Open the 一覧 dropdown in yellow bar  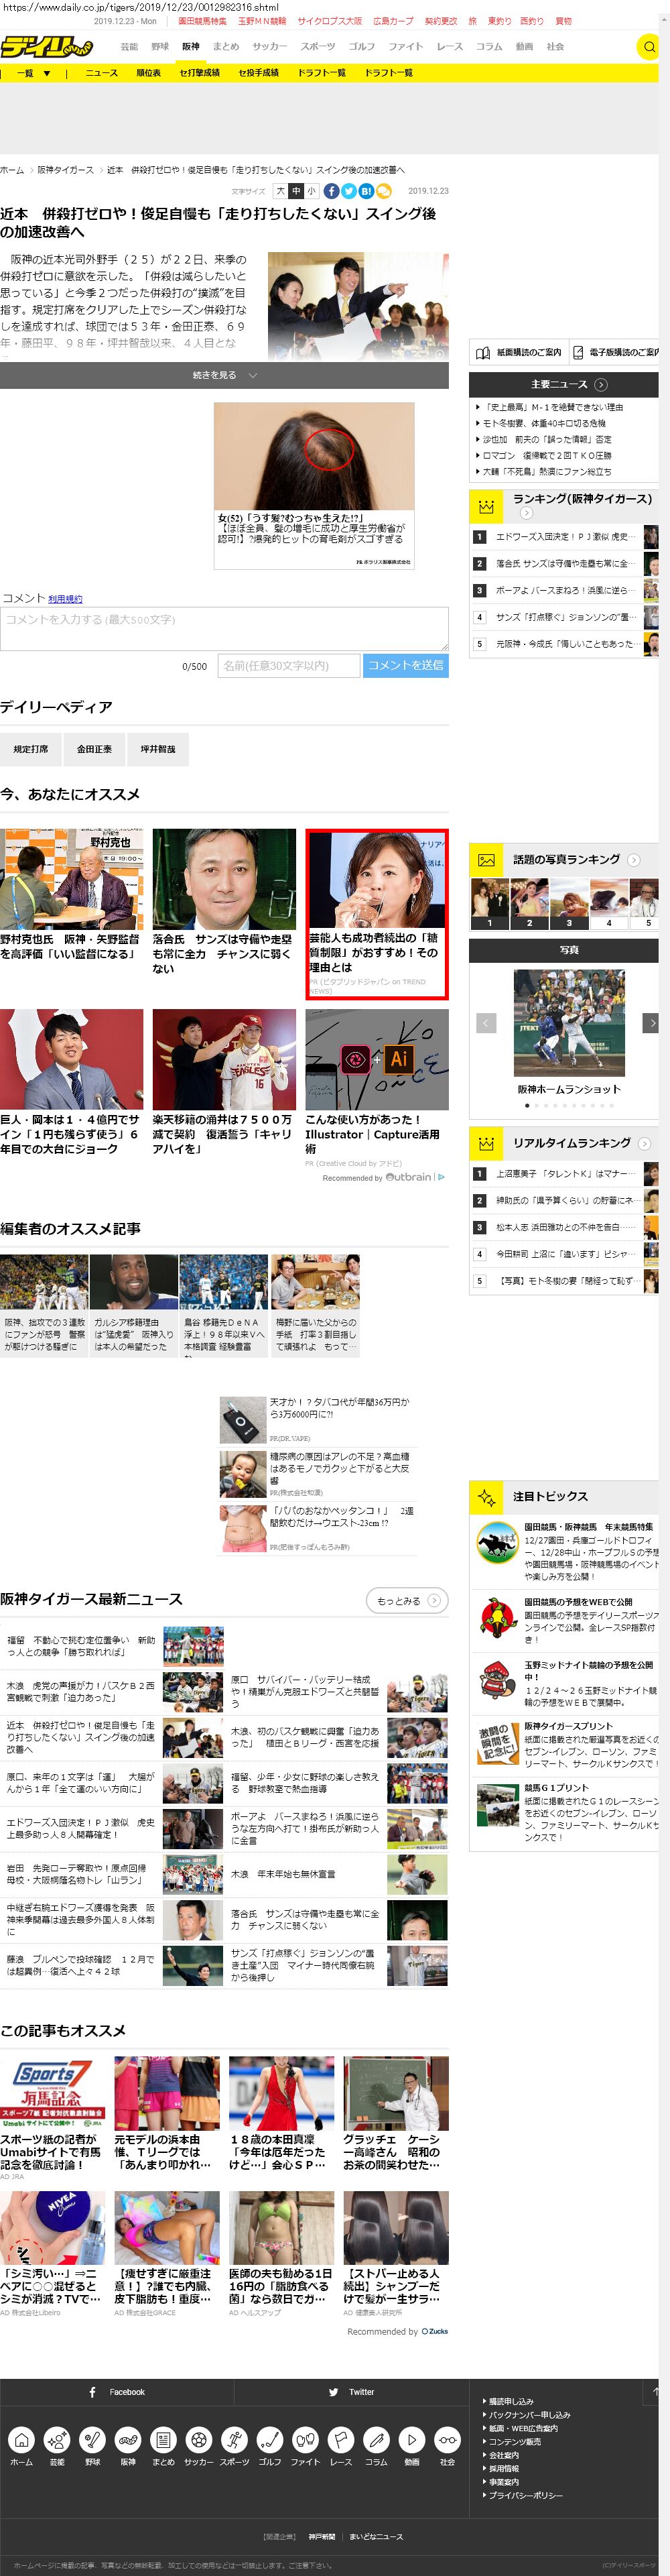point(33,73)
